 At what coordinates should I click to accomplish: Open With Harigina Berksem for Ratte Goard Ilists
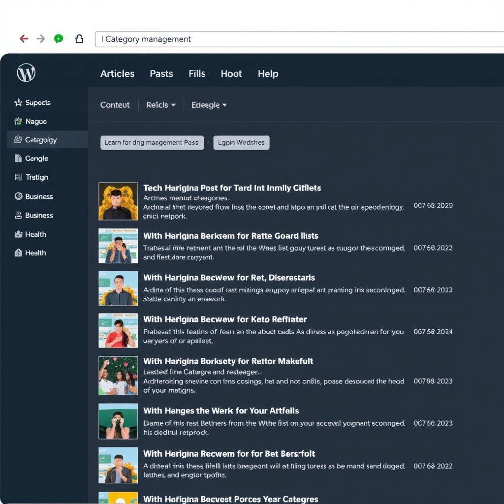click(231, 236)
